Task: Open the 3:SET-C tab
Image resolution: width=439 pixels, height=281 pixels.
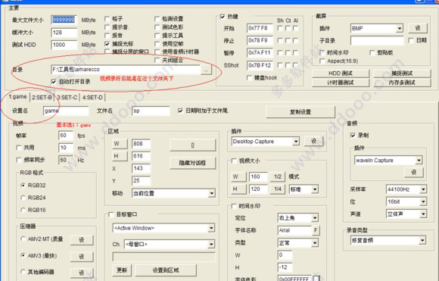Action: pos(67,98)
